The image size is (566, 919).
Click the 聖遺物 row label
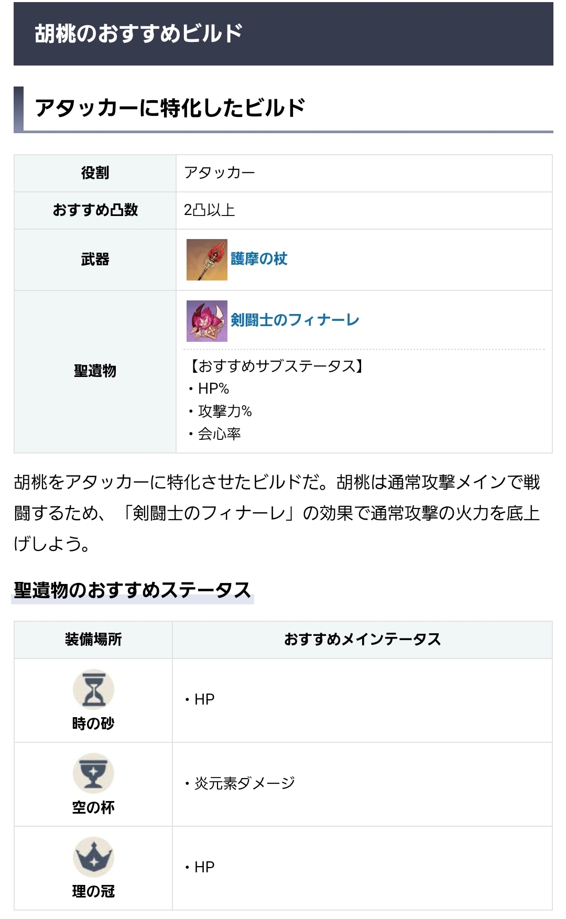[95, 371]
